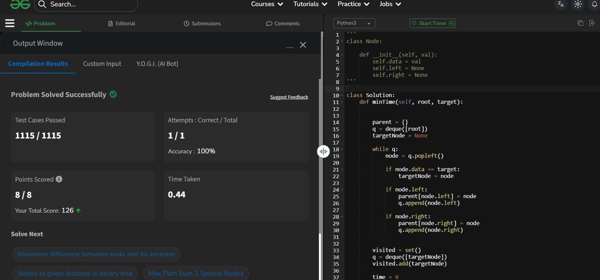Collapse while loop fold arrow on line 18
The height and width of the screenshot is (280, 600).
[x=343, y=149]
